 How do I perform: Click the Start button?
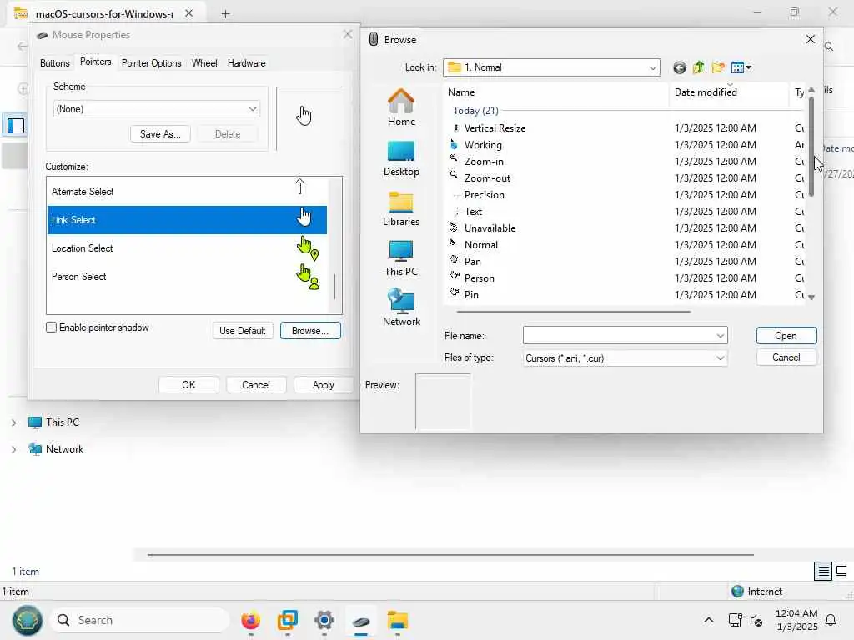coord(27,620)
